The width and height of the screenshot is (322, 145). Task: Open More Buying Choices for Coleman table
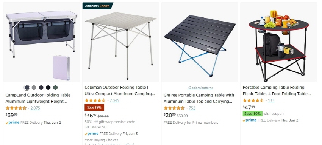point(101,140)
